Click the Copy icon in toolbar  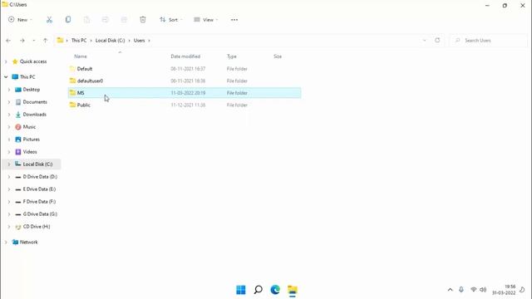point(68,20)
